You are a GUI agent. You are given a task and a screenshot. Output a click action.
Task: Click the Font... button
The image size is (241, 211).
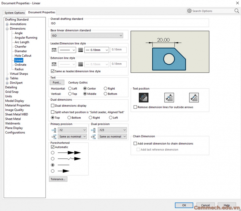coord(57,82)
